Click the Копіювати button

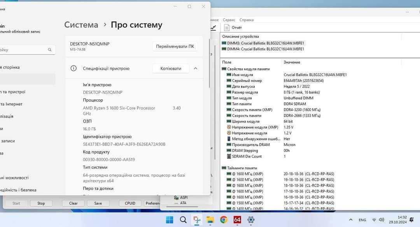[x=171, y=68]
